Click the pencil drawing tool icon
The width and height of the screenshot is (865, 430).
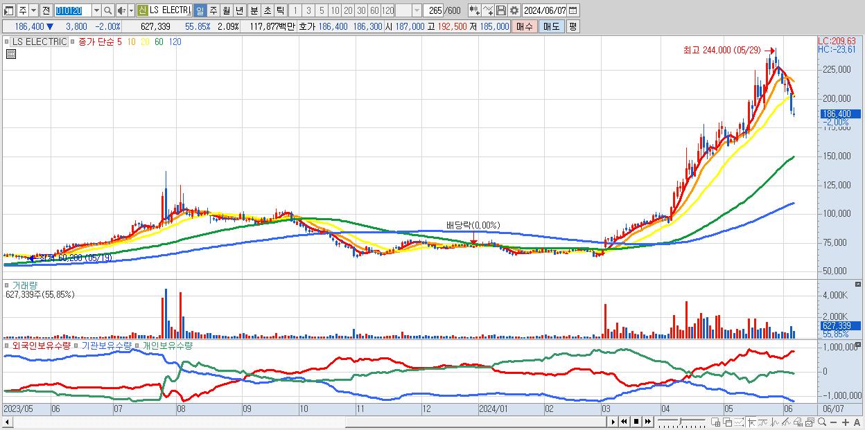(x=787, y=422)
